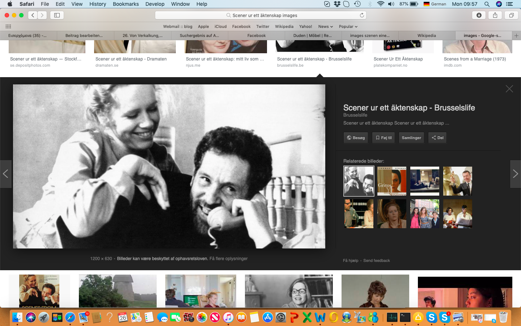Click the Send feedback link
The image size is (521, 326).
click(377, 260)
